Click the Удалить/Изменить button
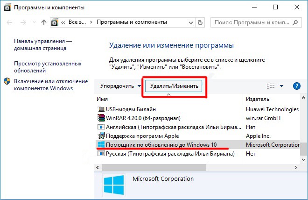 [174, 86]
